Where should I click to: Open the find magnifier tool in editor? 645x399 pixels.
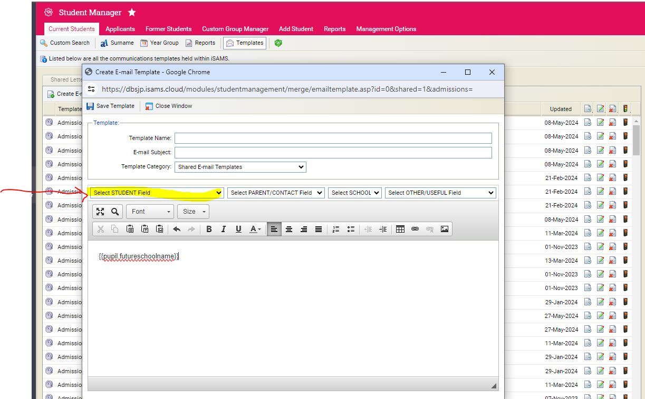[x=115, y=212]
